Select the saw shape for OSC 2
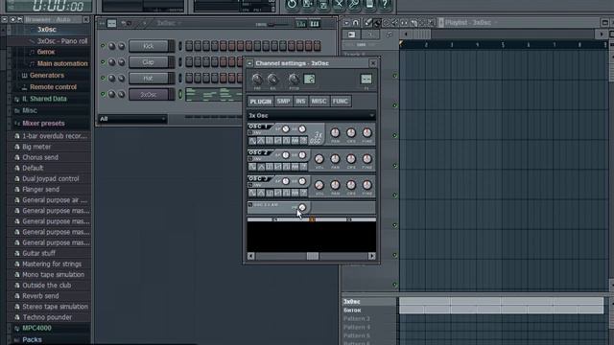The width and height of the screenshot is (614, 345). tap(278, 167)
